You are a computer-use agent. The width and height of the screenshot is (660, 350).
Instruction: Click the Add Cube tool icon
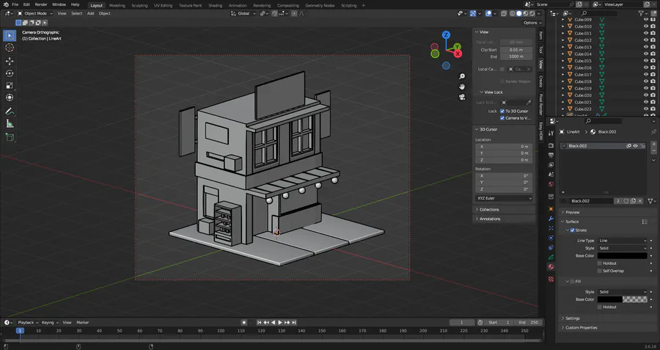(x=10, y=137)
